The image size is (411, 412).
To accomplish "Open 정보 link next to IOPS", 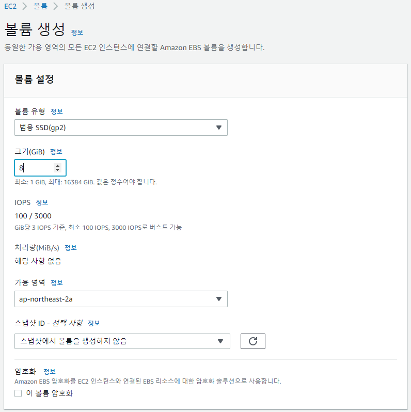I will pyautogui.click(x=42, y=202).
